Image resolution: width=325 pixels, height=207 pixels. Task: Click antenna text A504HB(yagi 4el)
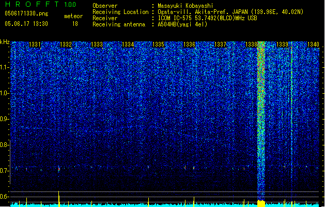pyautogui.click(x=182, y=24)
